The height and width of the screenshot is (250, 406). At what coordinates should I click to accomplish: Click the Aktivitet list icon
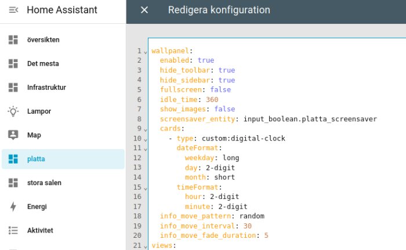tap(13, 230)
